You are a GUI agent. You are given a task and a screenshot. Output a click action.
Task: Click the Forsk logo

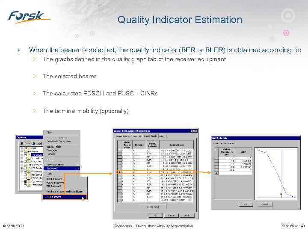click(x=29, y=17)
